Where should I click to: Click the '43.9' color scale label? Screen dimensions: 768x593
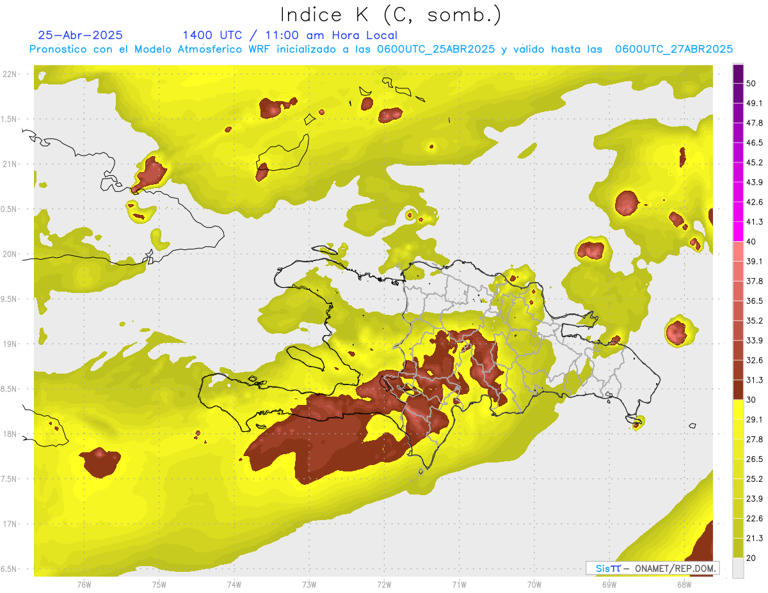(754, 182)
